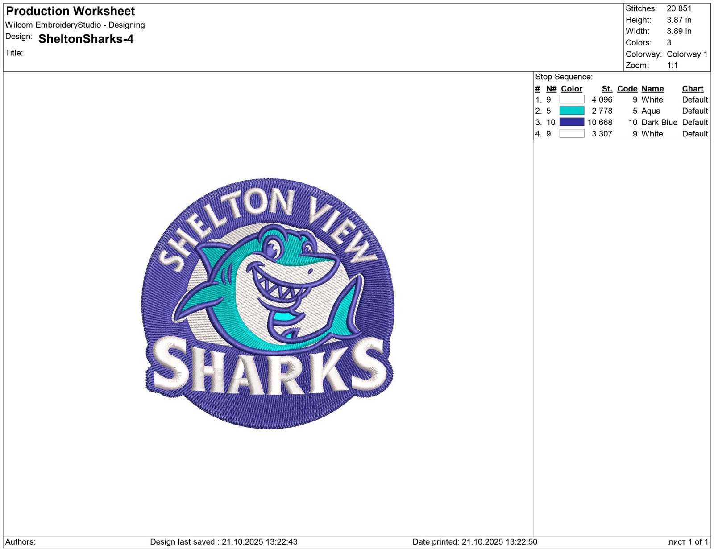
Task: Select the White swatch in stop row 4
Action: 572,133
